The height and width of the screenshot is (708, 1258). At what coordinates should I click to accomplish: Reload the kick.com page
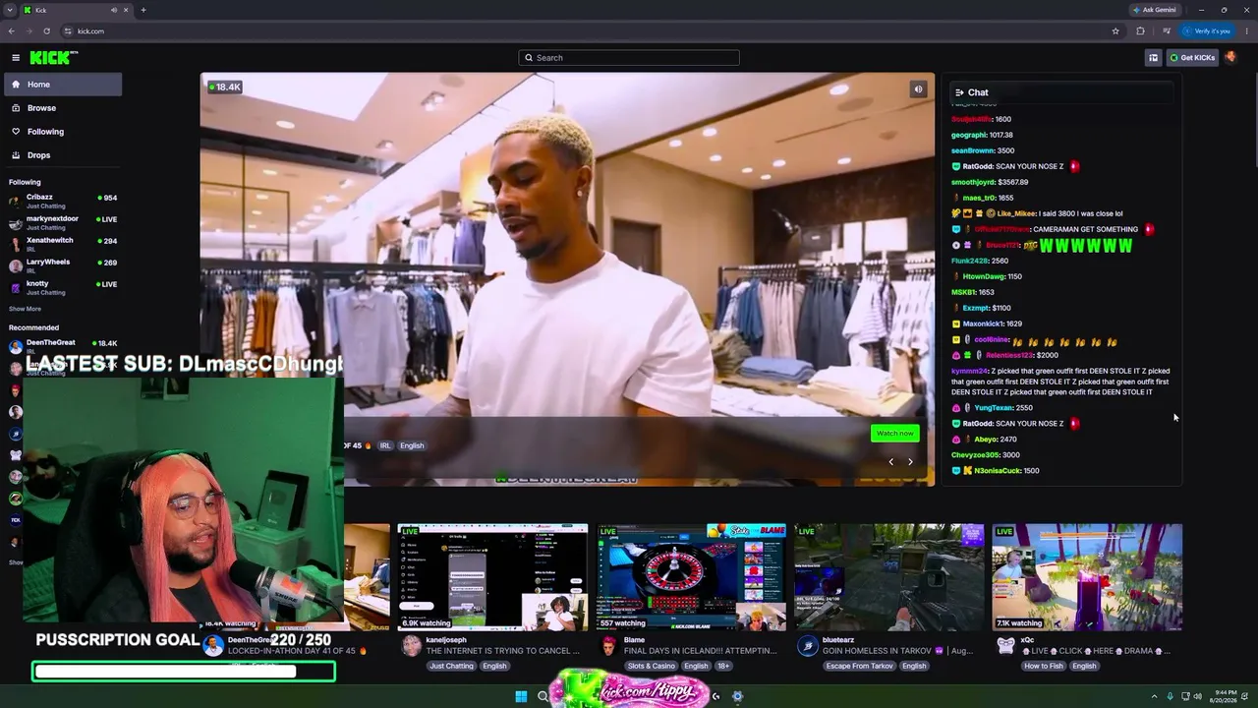point(46,30)
